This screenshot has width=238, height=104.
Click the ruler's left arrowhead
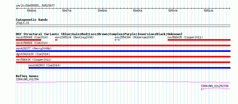(x=17, y=8)
